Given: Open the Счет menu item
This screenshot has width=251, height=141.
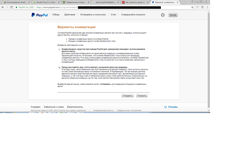Looking at the screenshot, I should pyautogui.click(x=113, y=15).
